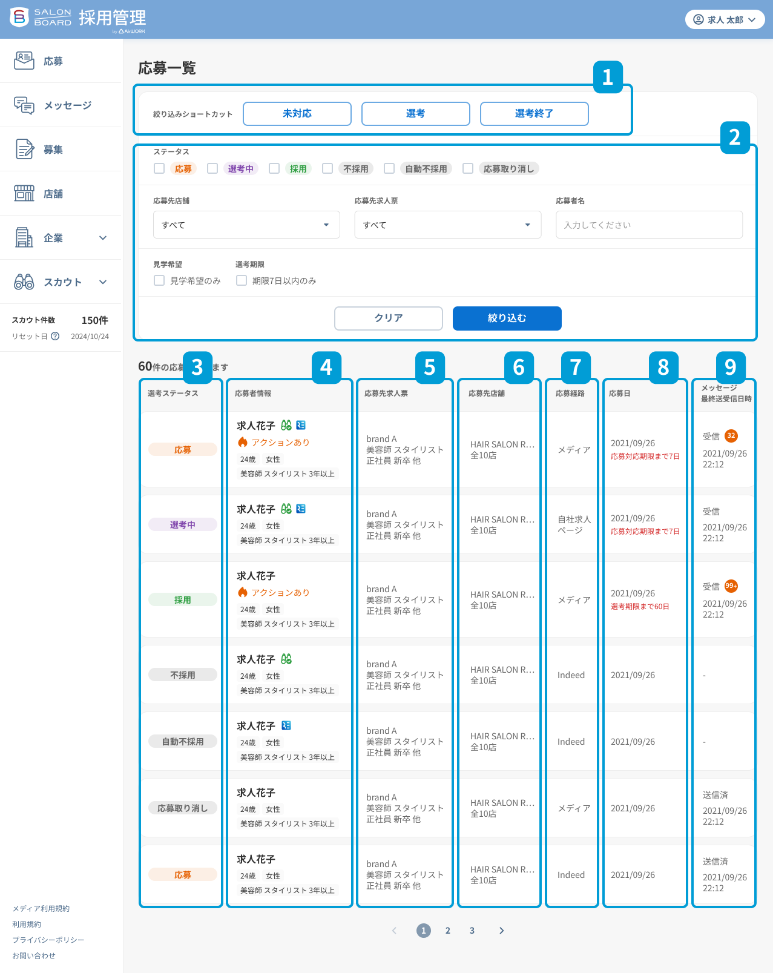Click the リセット日 help question mark icon

[x=55, y=336]
